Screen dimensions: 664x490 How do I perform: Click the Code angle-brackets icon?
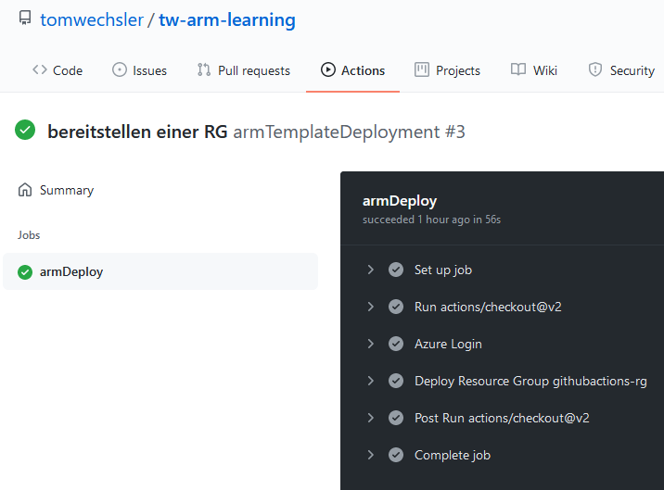tap(40, 69)
